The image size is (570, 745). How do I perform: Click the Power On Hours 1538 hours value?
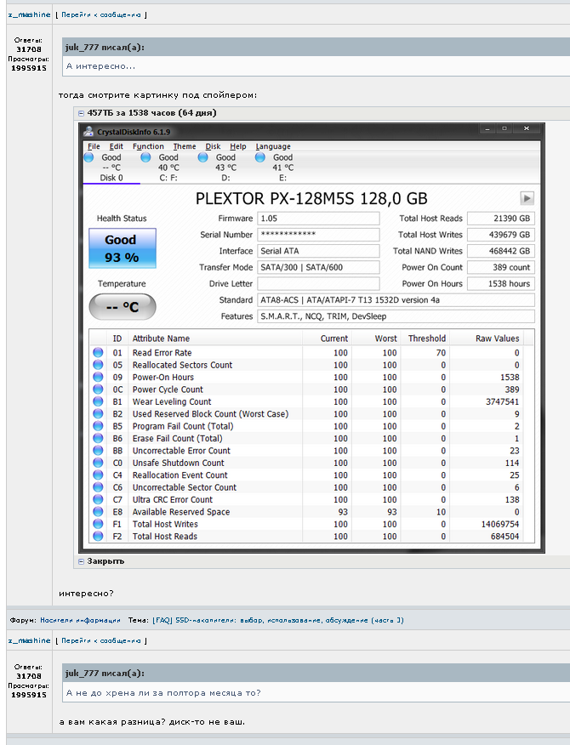[x=501, y=284]
